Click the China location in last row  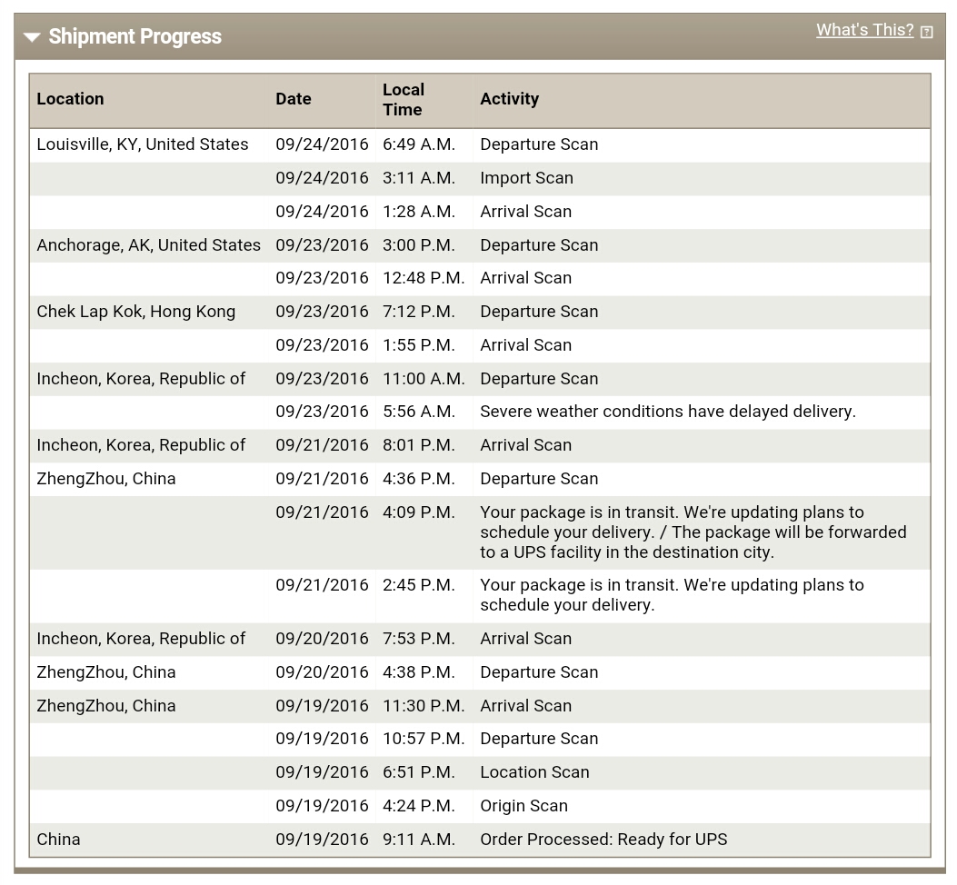[58, 840]
